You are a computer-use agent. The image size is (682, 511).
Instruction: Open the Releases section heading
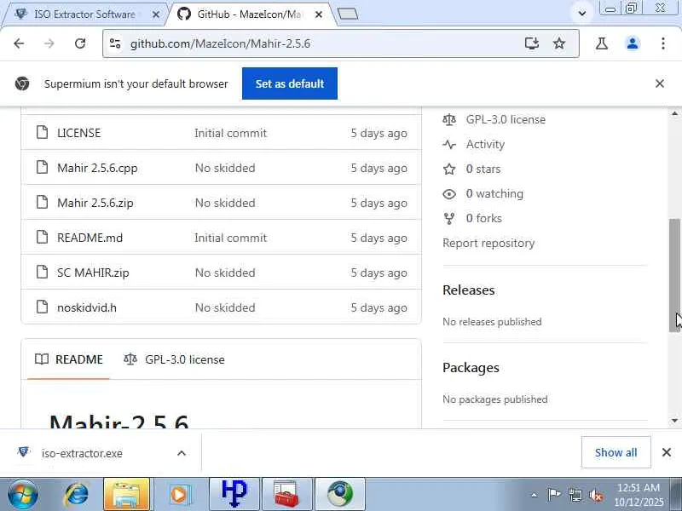click(x=468, y=290)
